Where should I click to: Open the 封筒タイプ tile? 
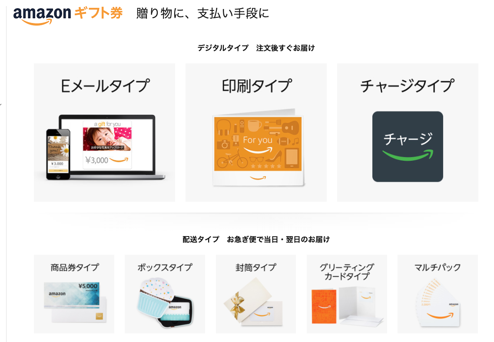pos(256,294)
